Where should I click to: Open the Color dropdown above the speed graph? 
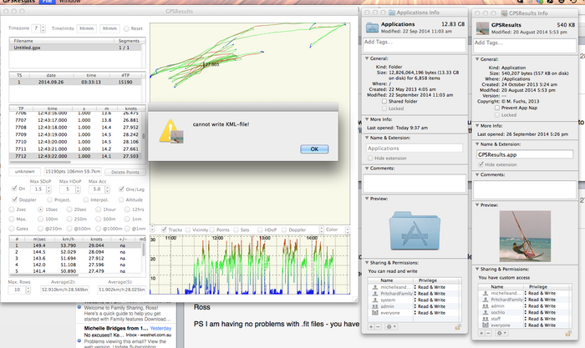click(x=332, y=229)
